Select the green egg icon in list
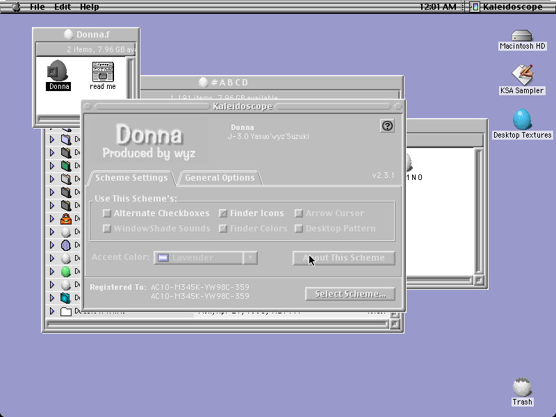556x417 pixels. (66, 272)
